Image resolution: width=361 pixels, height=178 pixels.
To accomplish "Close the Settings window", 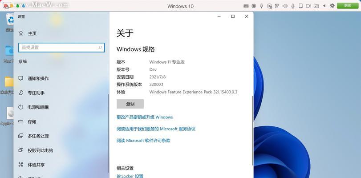I will [247, 16].
